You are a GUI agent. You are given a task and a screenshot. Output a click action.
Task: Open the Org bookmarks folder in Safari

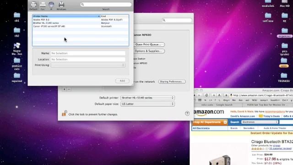click(226, 100)
